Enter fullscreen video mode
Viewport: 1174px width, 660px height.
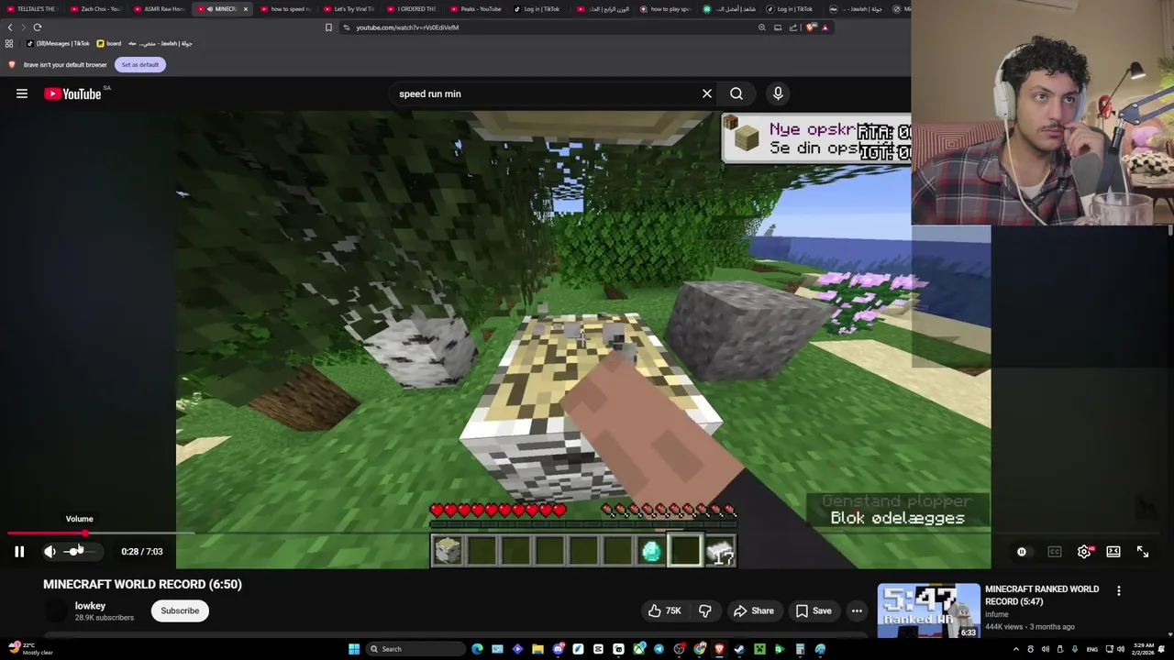click(x=1143, y=552)
